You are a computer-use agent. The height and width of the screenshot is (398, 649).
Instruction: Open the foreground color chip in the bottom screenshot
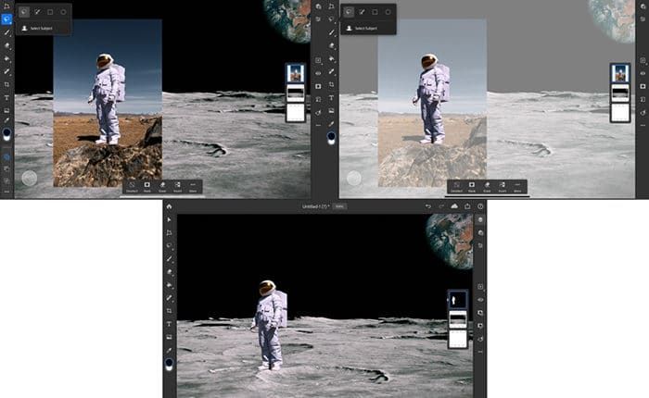pos(169,364)
